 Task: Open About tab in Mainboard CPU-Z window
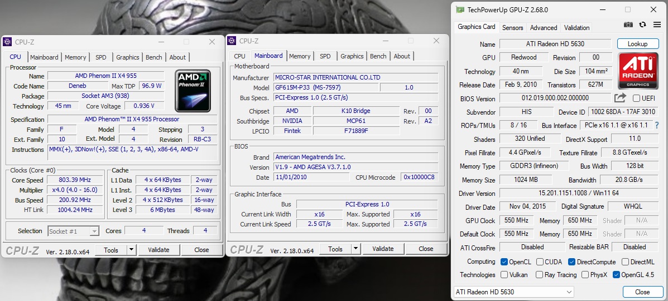tap(402, 56)
